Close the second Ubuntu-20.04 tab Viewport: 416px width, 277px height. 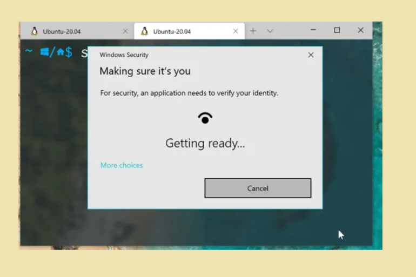point(236,31)
